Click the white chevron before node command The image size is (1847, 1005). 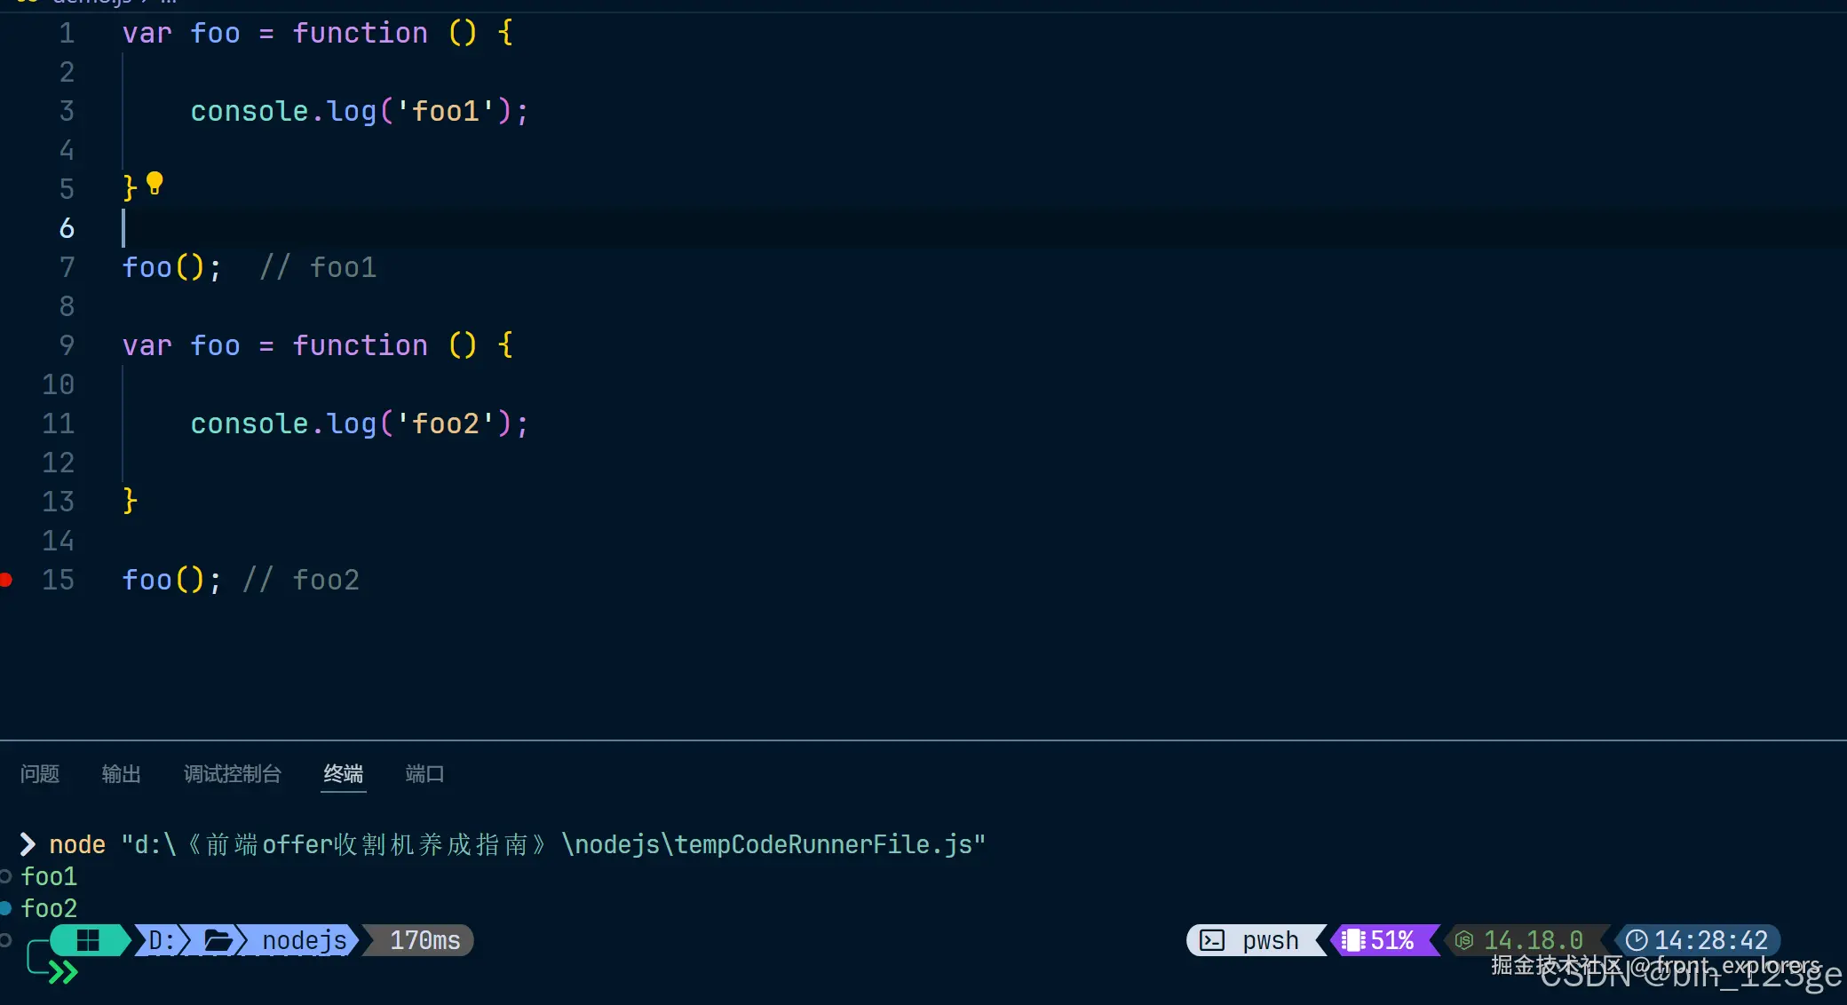[28, 844]
